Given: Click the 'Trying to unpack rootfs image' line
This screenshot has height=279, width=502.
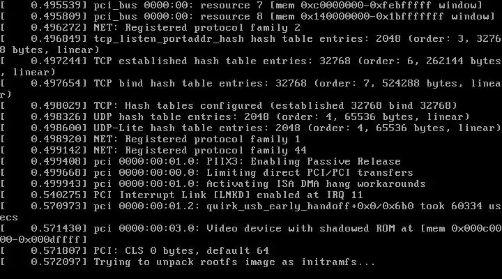Looking at the screenshot, I should (188, 262).
